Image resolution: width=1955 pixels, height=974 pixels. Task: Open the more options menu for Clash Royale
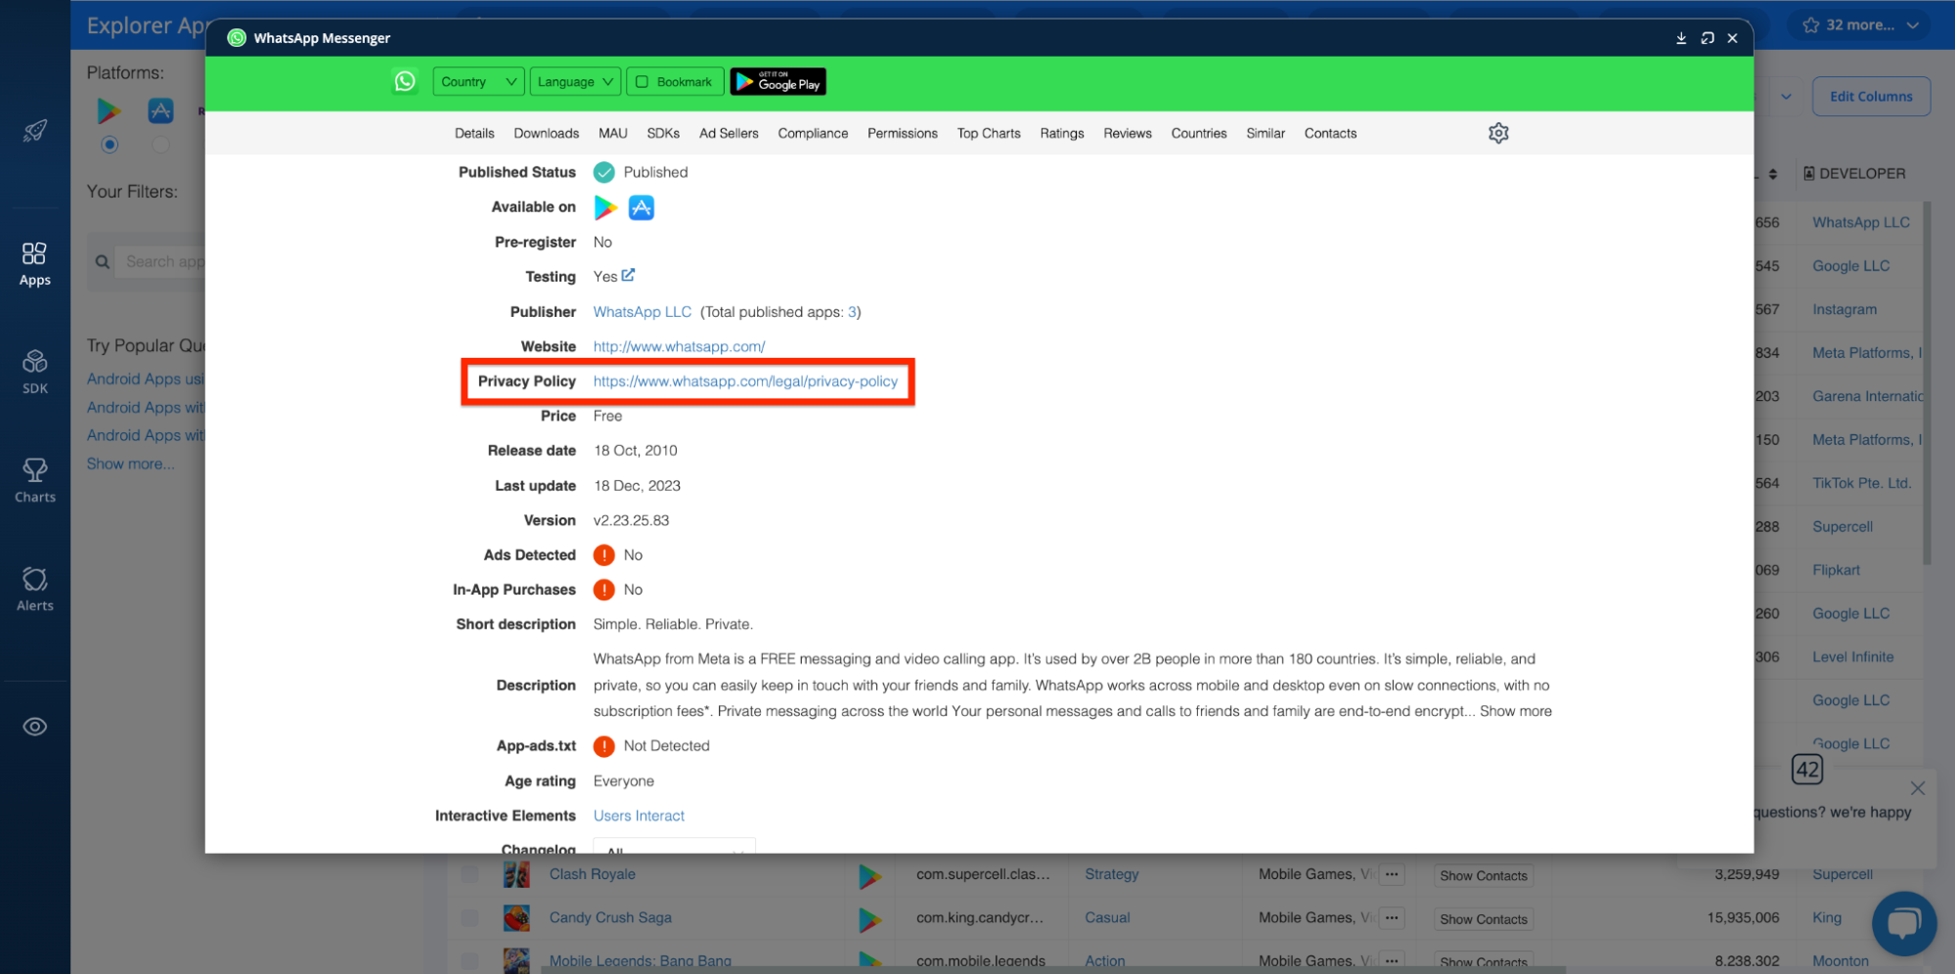pyautogui.click(x=1392, y=875)
